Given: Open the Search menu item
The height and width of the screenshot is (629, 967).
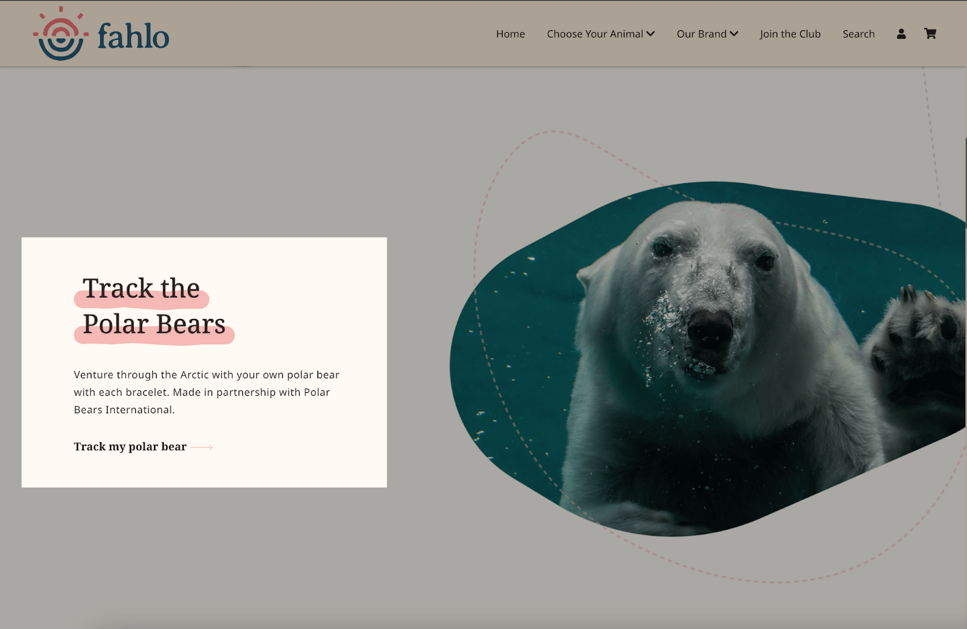Looking at the screenshot, I should 859,34.
